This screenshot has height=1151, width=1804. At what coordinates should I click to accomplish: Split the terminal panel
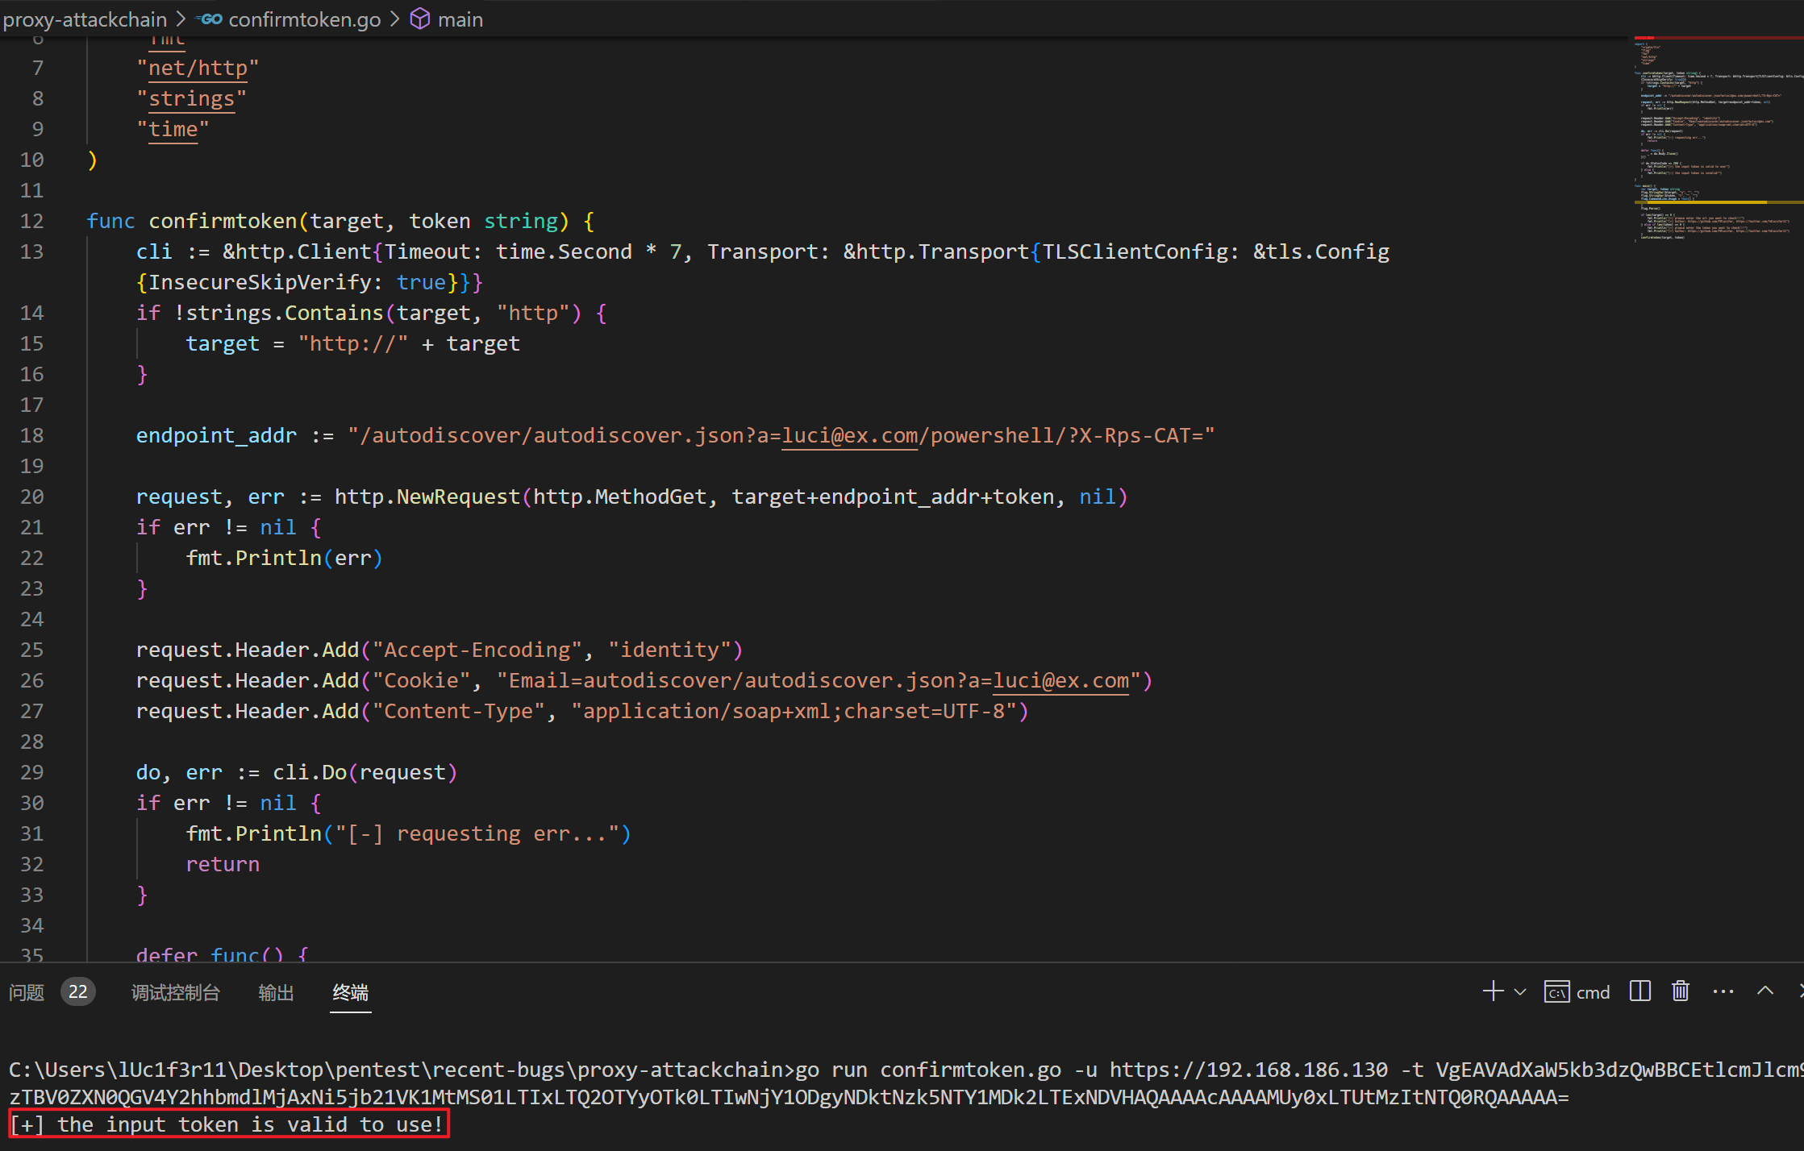(x=1639, y=991)
